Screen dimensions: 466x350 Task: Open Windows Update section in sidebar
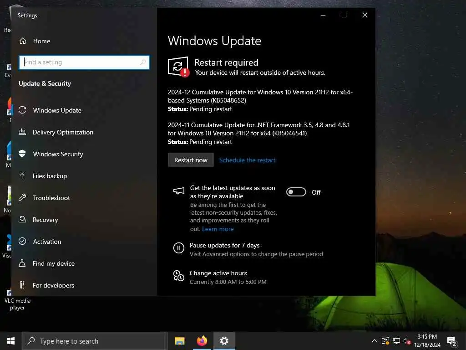84,110
